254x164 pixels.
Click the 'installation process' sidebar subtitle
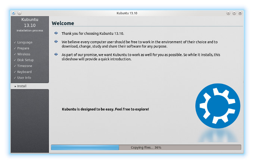(x=30, y=31)
